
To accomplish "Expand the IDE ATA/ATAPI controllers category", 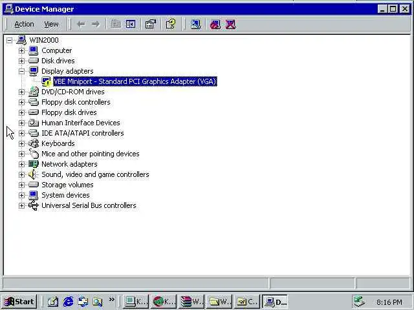I will (x=21, y=133).
